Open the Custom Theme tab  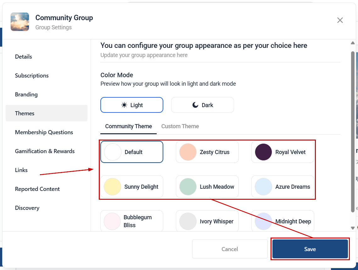[x=180, y=126]
